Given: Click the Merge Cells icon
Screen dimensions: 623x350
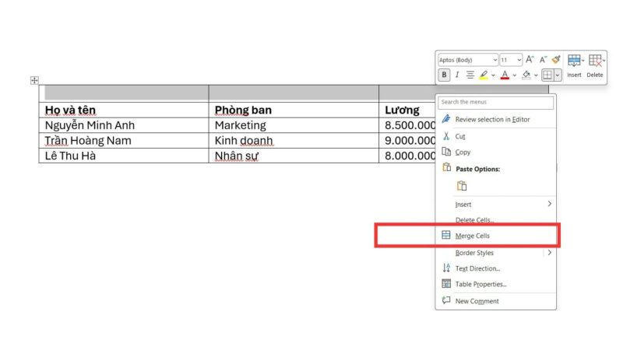Looking at the screenshot, I should pos(446,236).
